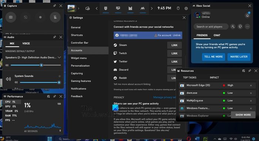Unlink the Facebook account

(177, 35)
